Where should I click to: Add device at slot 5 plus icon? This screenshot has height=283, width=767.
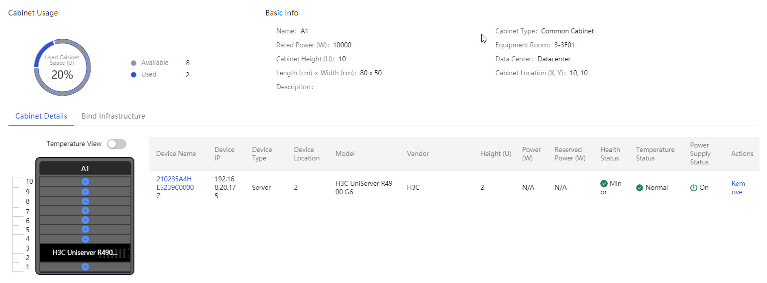(85, 229)
